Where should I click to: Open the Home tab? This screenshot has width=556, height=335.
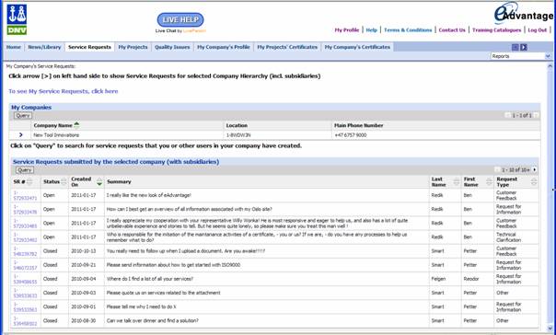pos(14,47)
